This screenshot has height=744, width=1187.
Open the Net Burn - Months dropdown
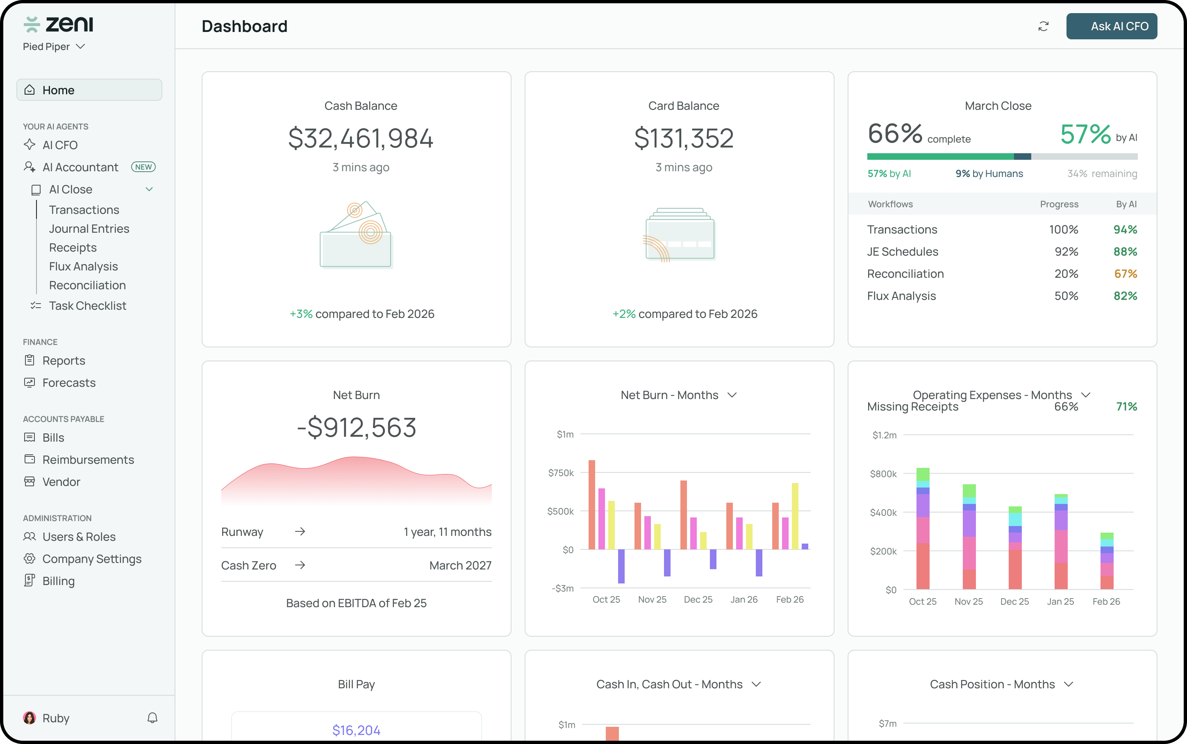679,395
